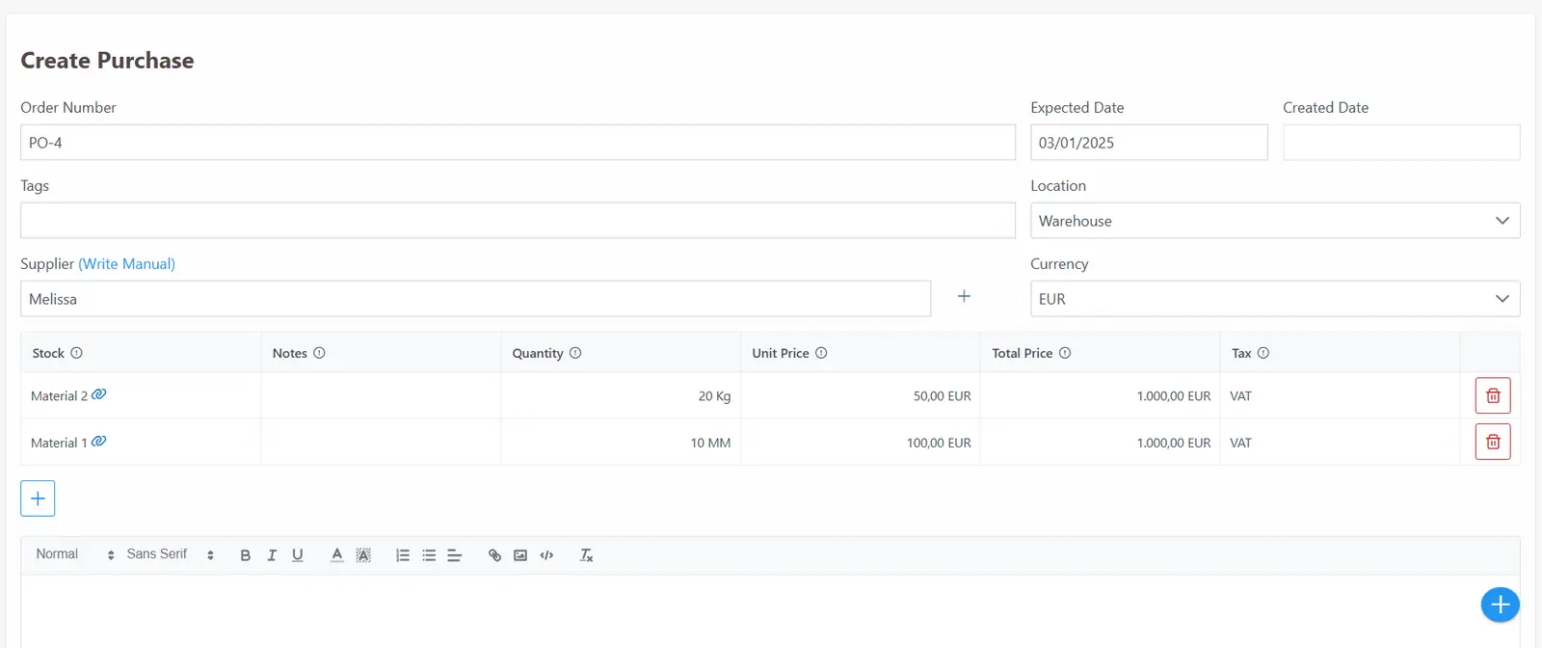The height and width of the screenshot is (648, 1542).
Task: Open the Currency EUR dropdown
Action: pos(1275,299)
